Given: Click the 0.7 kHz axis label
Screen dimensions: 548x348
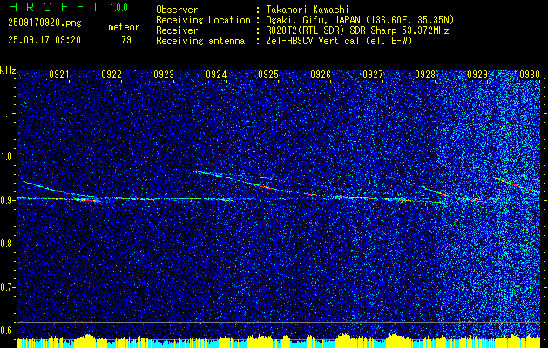Looking at the screenshot, I should tap(6, 287).
